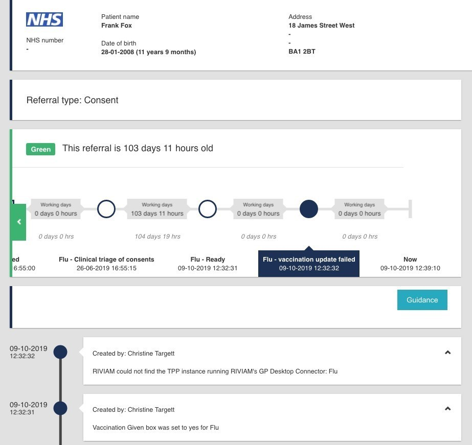Click the patient name Frank Fox

(117, 26)
